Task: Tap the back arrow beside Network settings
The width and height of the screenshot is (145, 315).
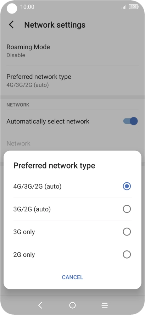Action: (x=11, y=25)
